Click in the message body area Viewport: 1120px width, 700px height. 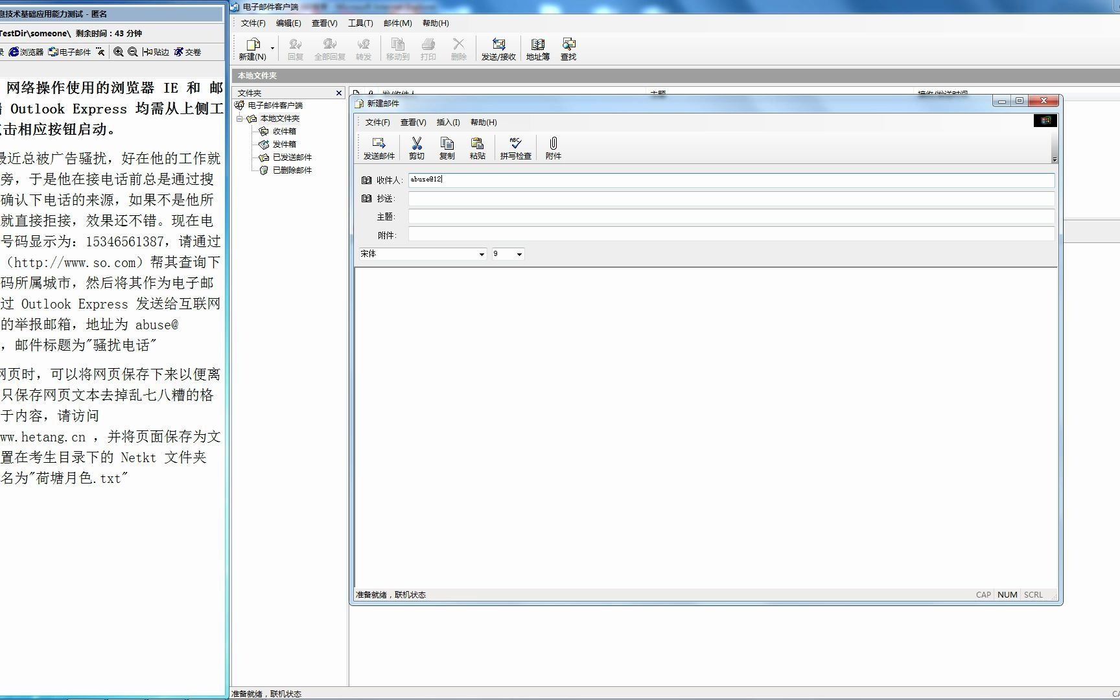click(x=706, y=426)
